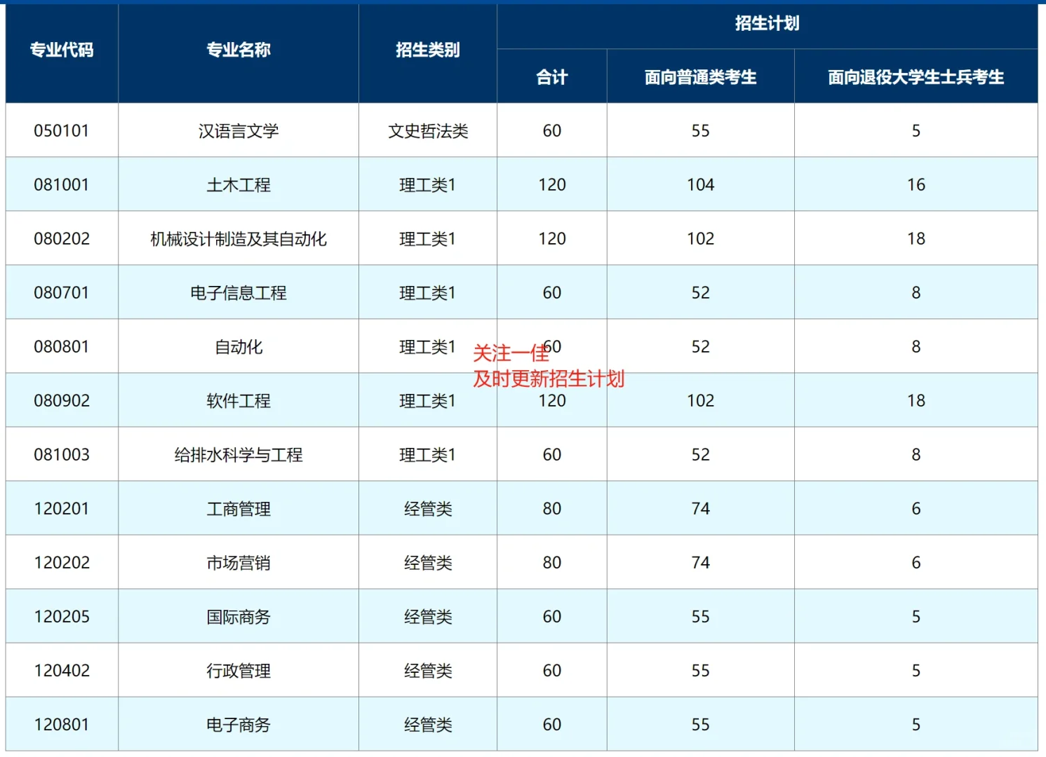Click 经管类 in 行政管理 row
1046x757 pixels.
click(x=428, y=671)
